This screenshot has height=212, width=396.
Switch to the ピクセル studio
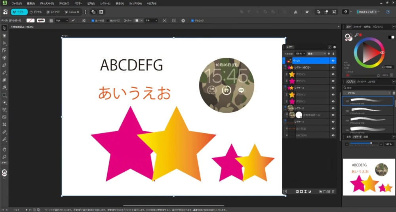[36, 12]
